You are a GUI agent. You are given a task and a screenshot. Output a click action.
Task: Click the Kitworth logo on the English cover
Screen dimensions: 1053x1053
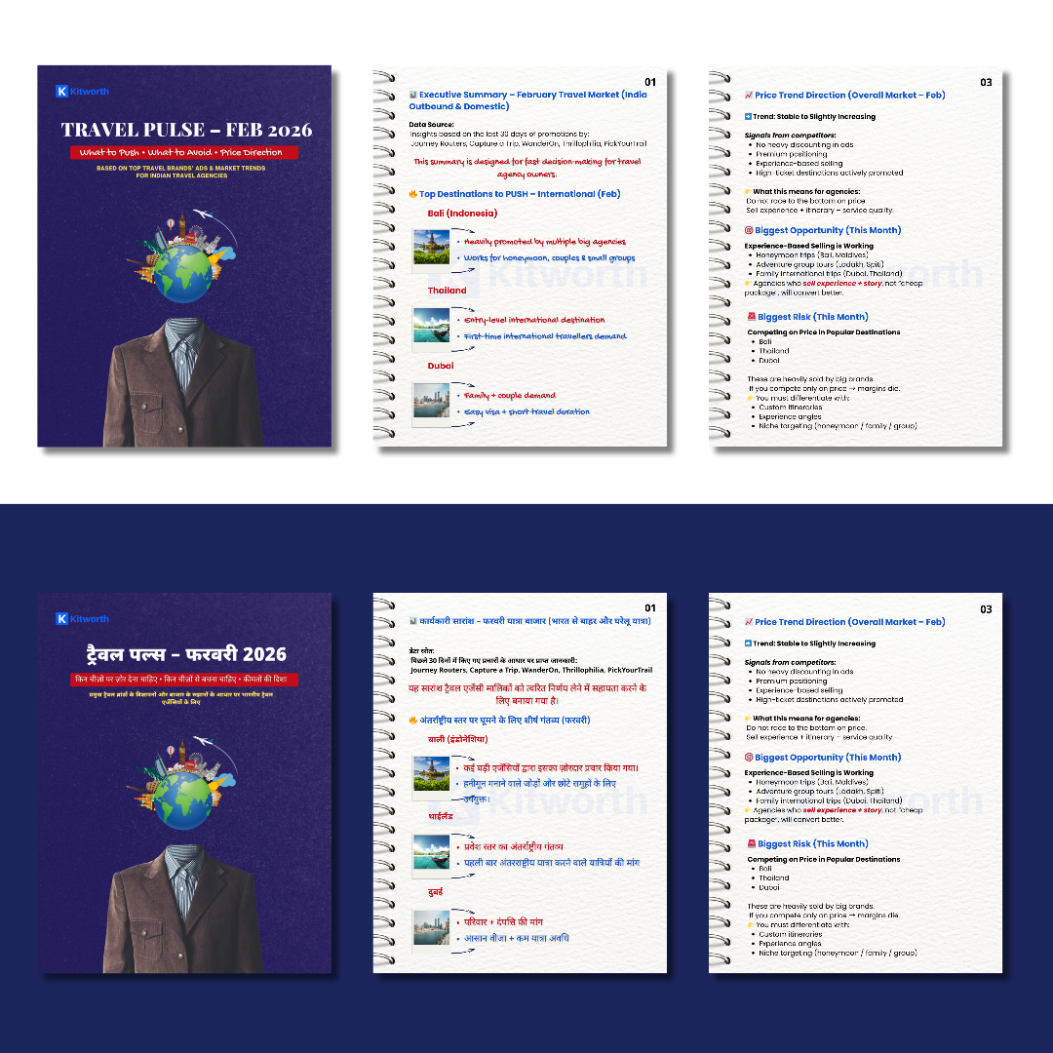coord(83,92)
